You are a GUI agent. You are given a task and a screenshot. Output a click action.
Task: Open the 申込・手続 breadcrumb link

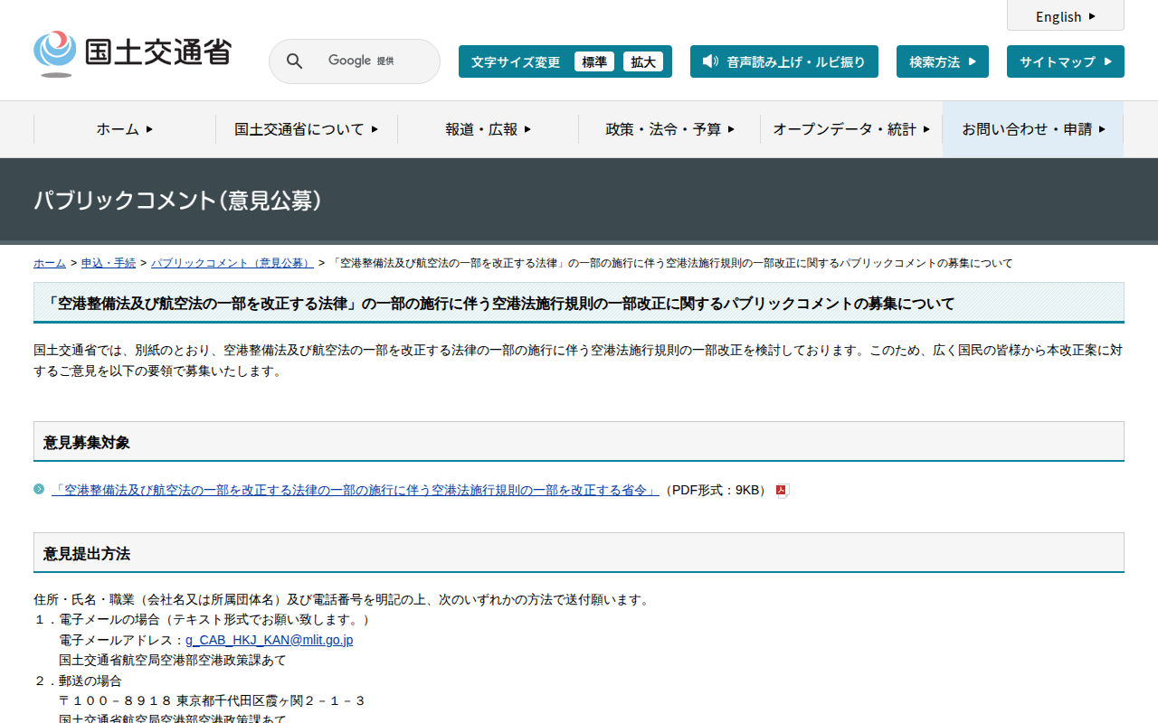tap(109, 263)
